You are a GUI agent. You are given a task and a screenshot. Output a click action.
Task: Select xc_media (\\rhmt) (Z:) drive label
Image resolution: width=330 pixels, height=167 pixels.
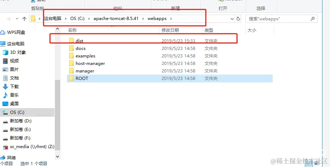pyautogui.click(x=32, y=147)
